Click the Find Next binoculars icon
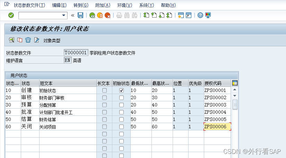Viewport: 286px width, 158px height. (135, 15)
